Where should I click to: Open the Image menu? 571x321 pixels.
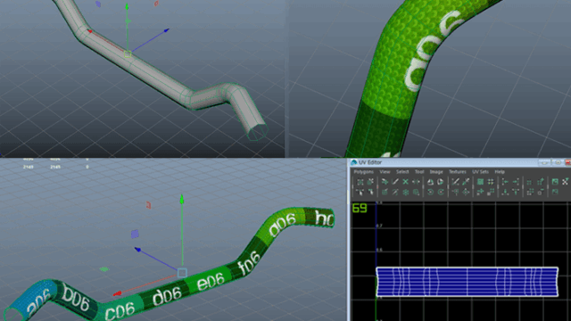(436, 172)
